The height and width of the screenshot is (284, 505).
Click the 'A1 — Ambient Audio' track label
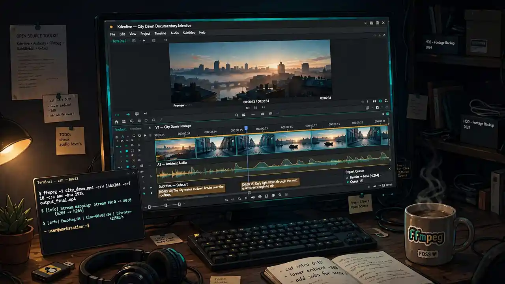172,164
